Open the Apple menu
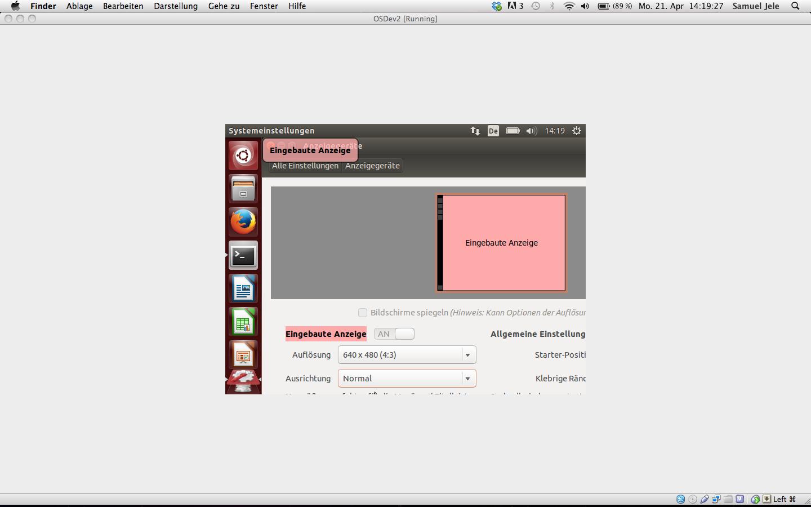 click(x=15, y=6)
